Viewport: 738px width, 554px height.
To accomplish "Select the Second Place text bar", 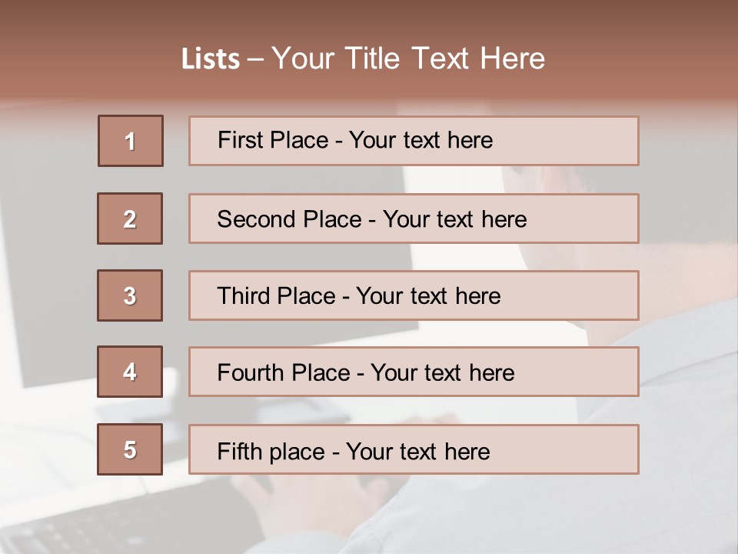I will 414,219.
